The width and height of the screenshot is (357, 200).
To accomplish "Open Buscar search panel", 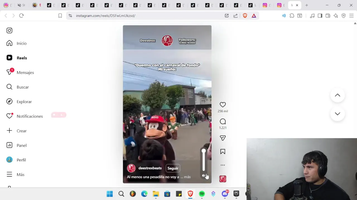I will click(x=18, y=87).
